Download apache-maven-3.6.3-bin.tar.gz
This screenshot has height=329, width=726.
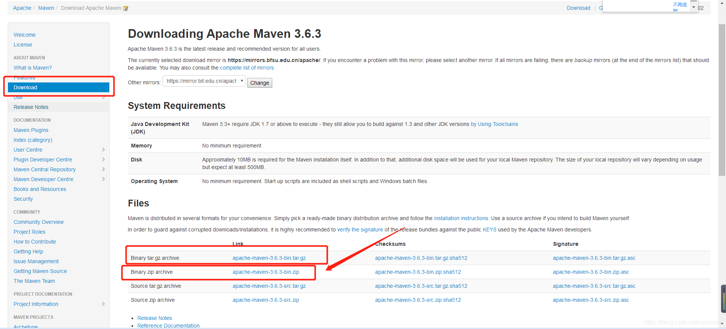269,258
